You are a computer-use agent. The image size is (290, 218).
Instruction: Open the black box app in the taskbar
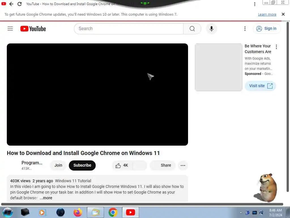25,212
